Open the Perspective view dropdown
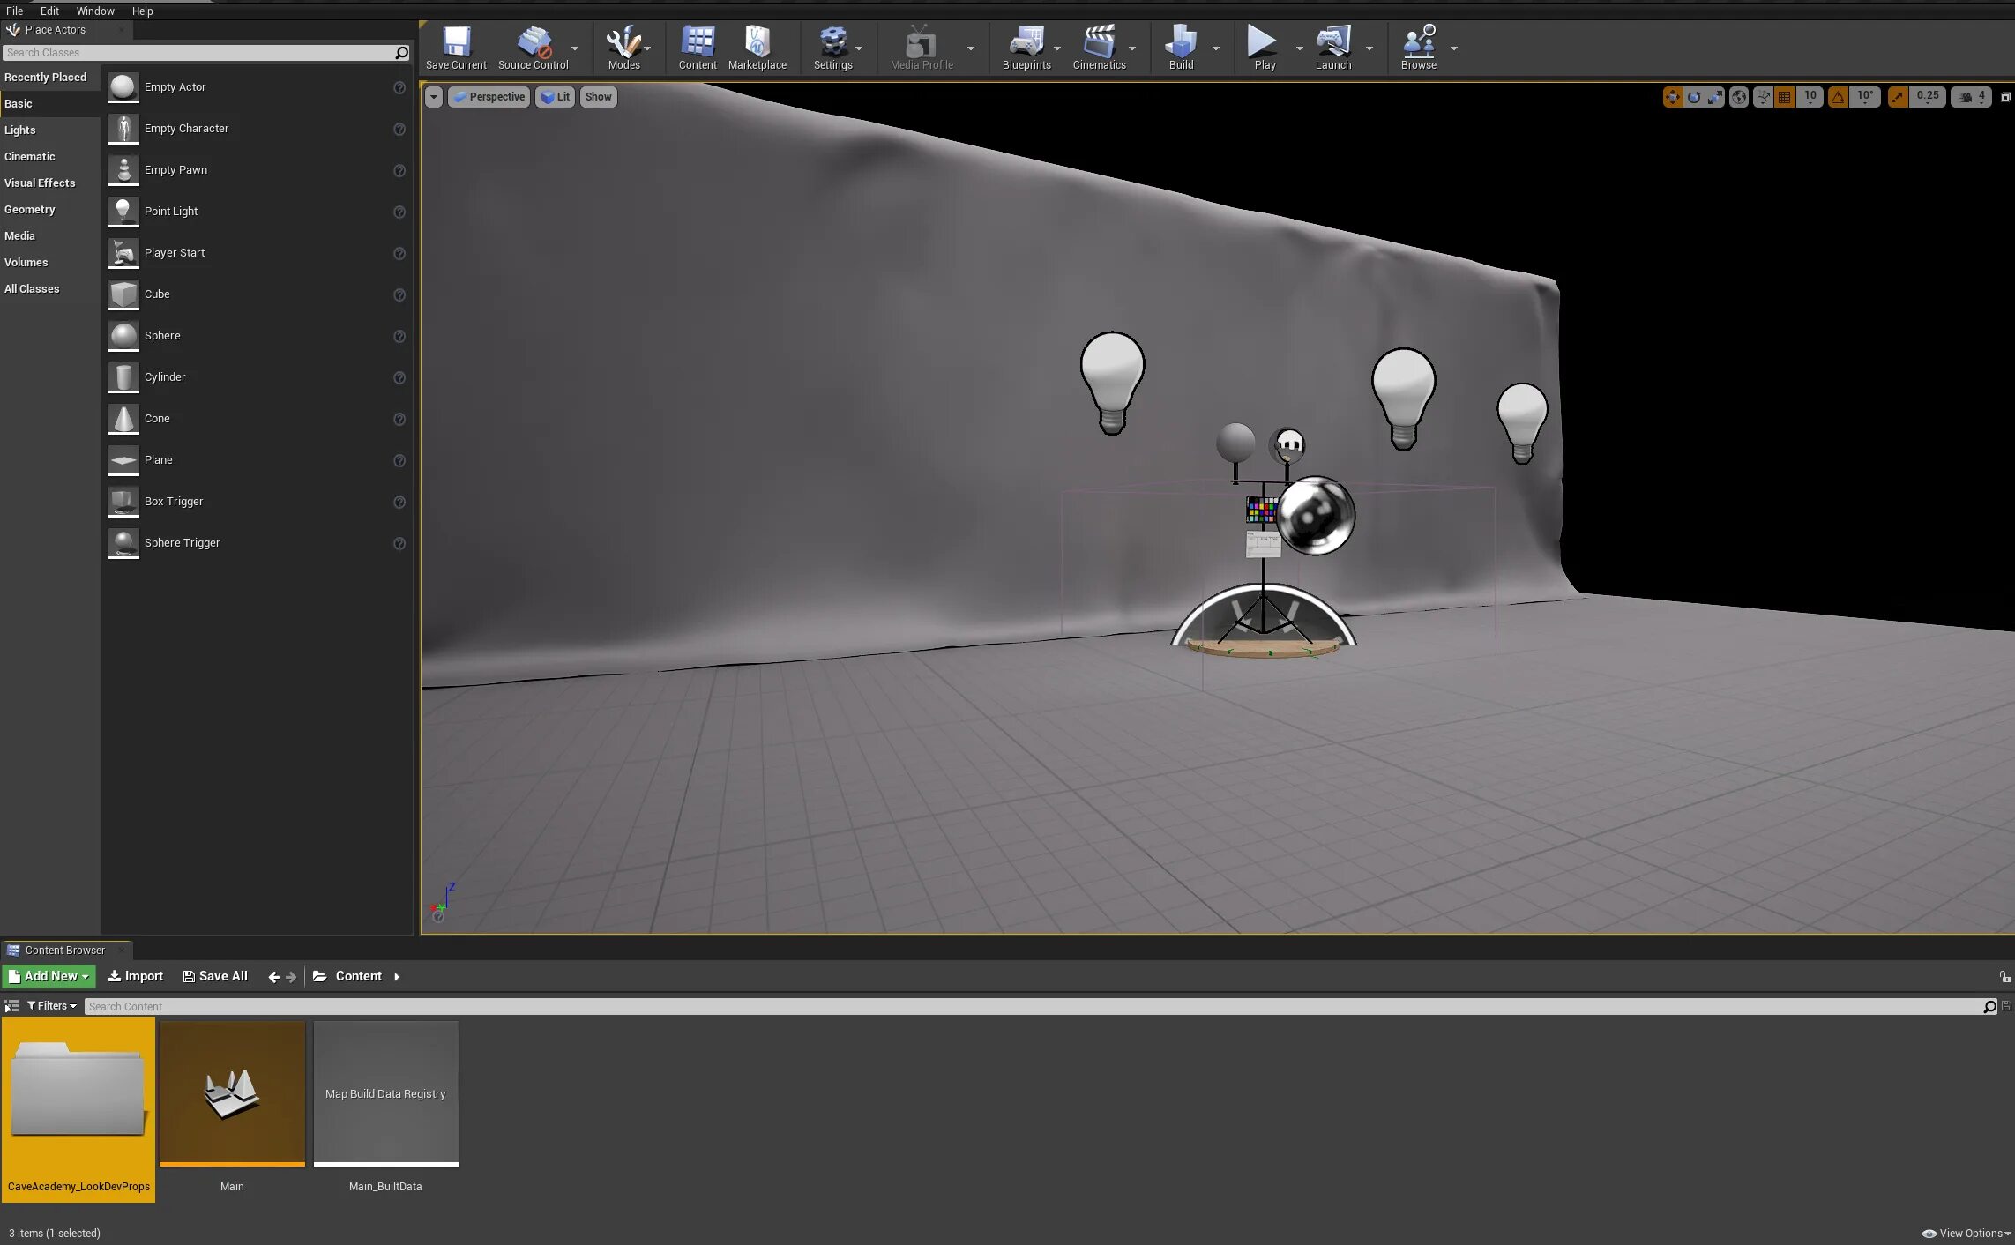 [x=489, y=97]
